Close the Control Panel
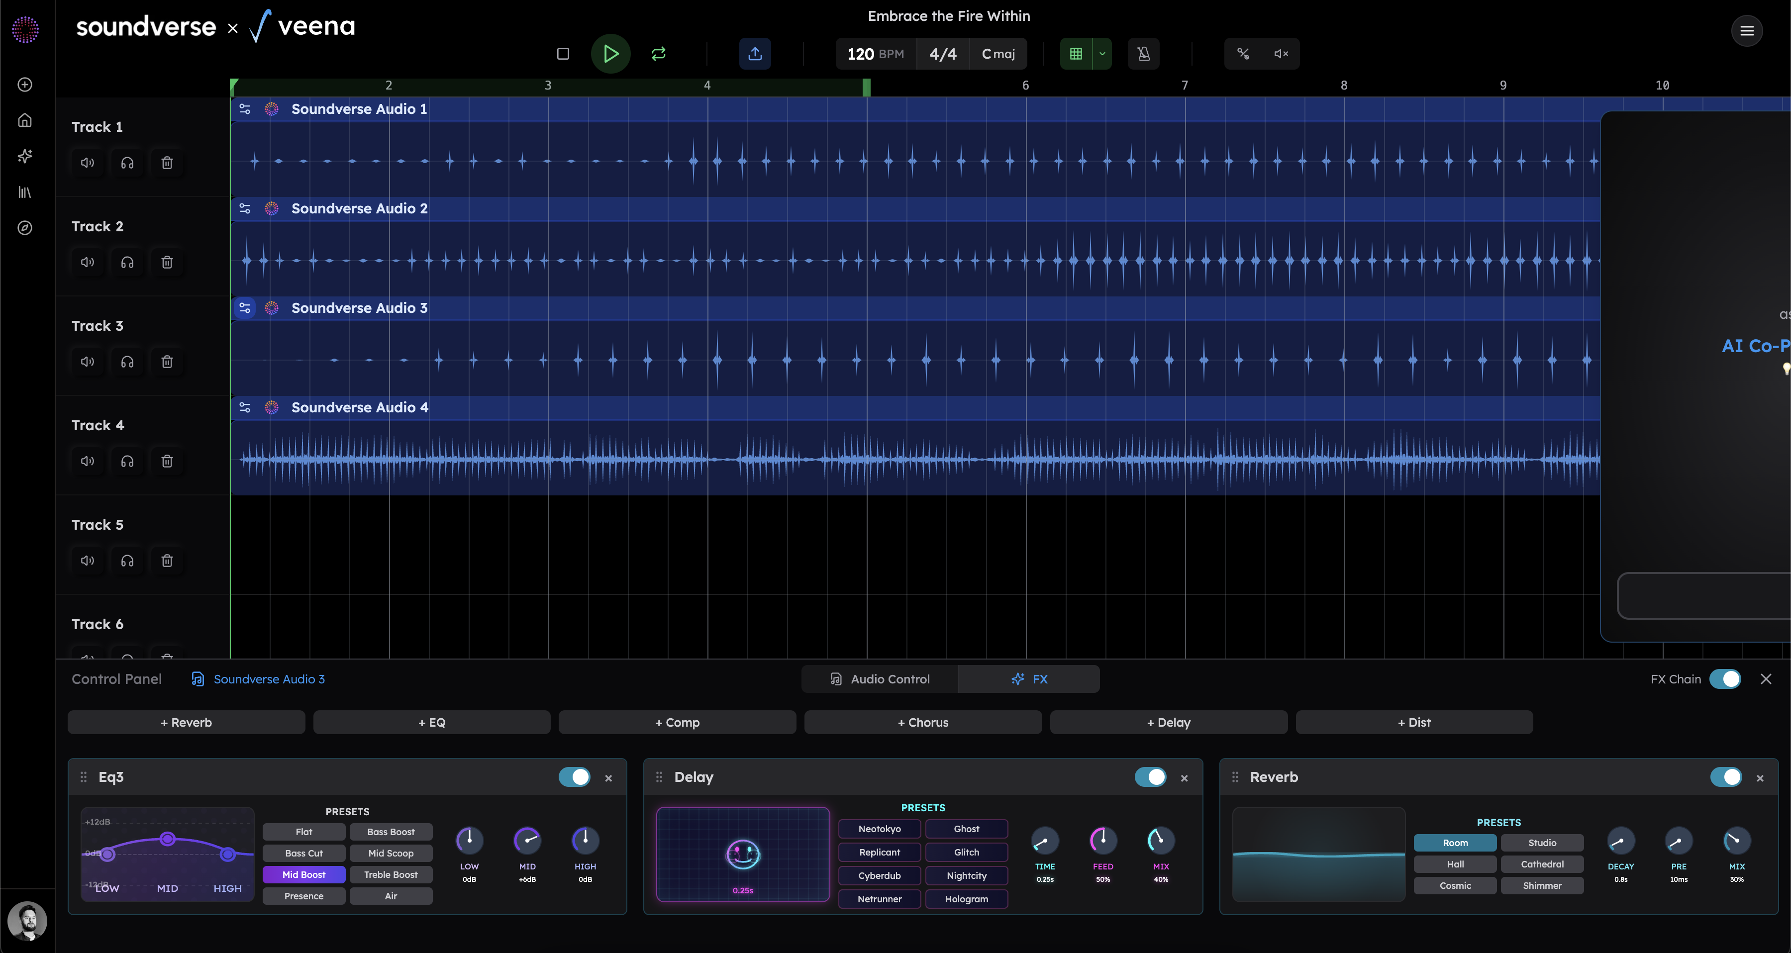 1766,679
